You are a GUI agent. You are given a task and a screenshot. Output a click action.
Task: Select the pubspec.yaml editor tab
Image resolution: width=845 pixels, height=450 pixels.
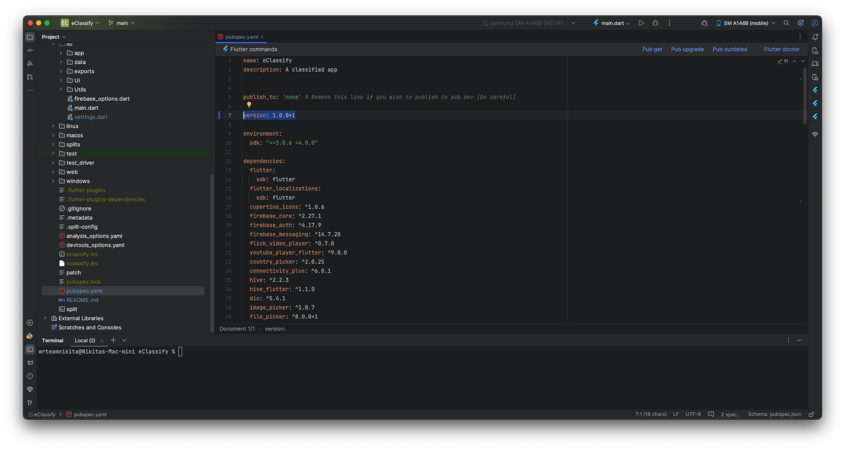(242, 37)
